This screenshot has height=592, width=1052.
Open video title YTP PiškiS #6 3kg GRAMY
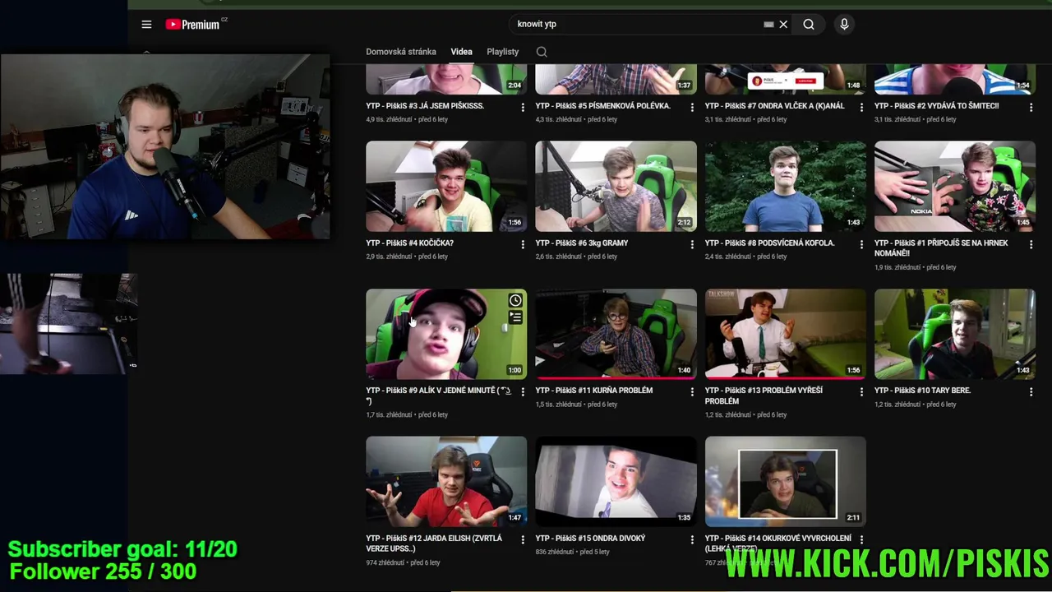581,243
